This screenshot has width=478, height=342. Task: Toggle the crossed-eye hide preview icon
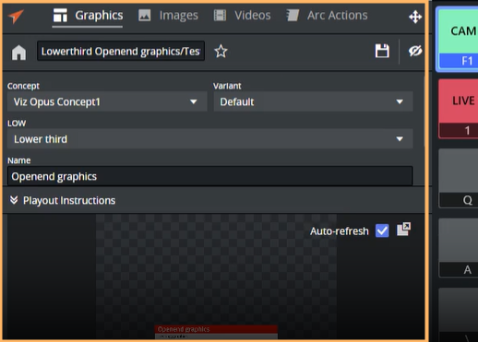pyautogui.click(x=415, y=51)
